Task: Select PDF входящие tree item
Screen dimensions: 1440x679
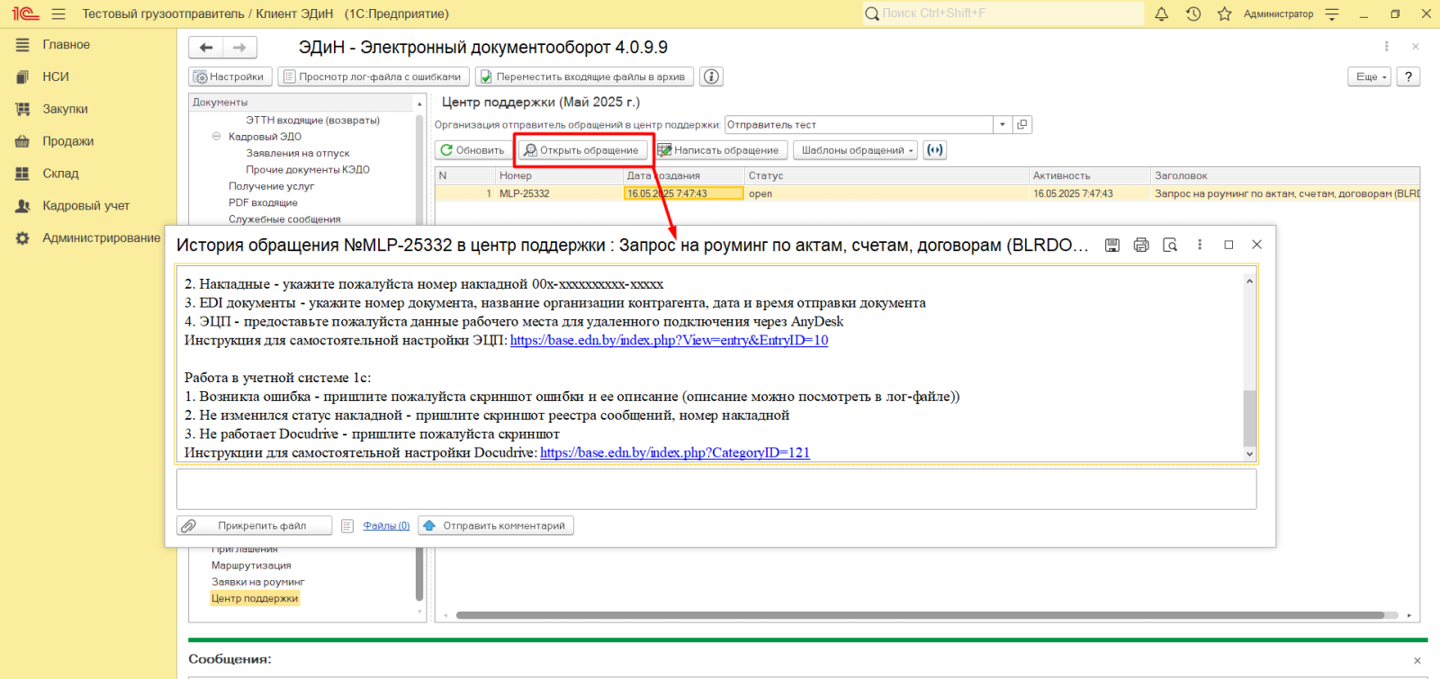Action: (x=263, y=203)
